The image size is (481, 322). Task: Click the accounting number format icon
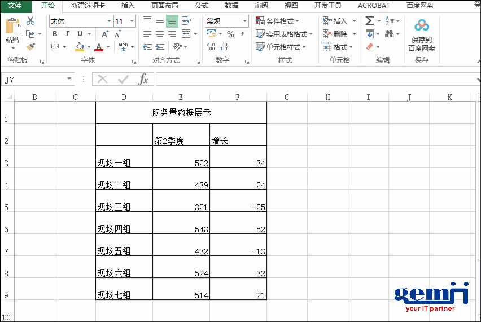211,34
